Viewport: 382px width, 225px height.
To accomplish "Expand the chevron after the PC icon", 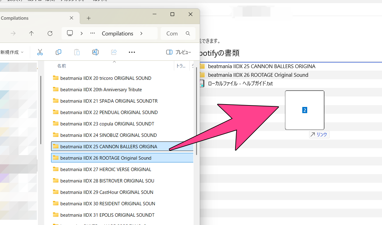I will tap(82, 33).
